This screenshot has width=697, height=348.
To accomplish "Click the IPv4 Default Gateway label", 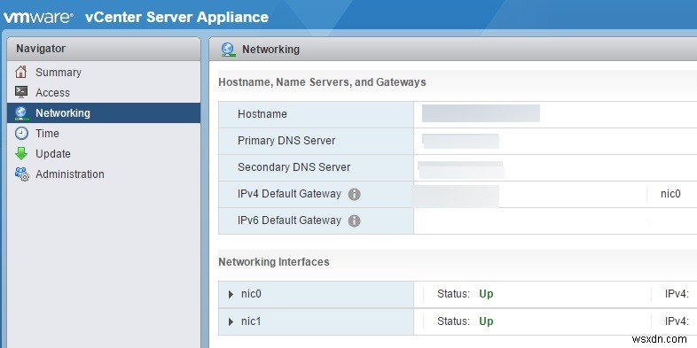I will click(x=289, y=194).
